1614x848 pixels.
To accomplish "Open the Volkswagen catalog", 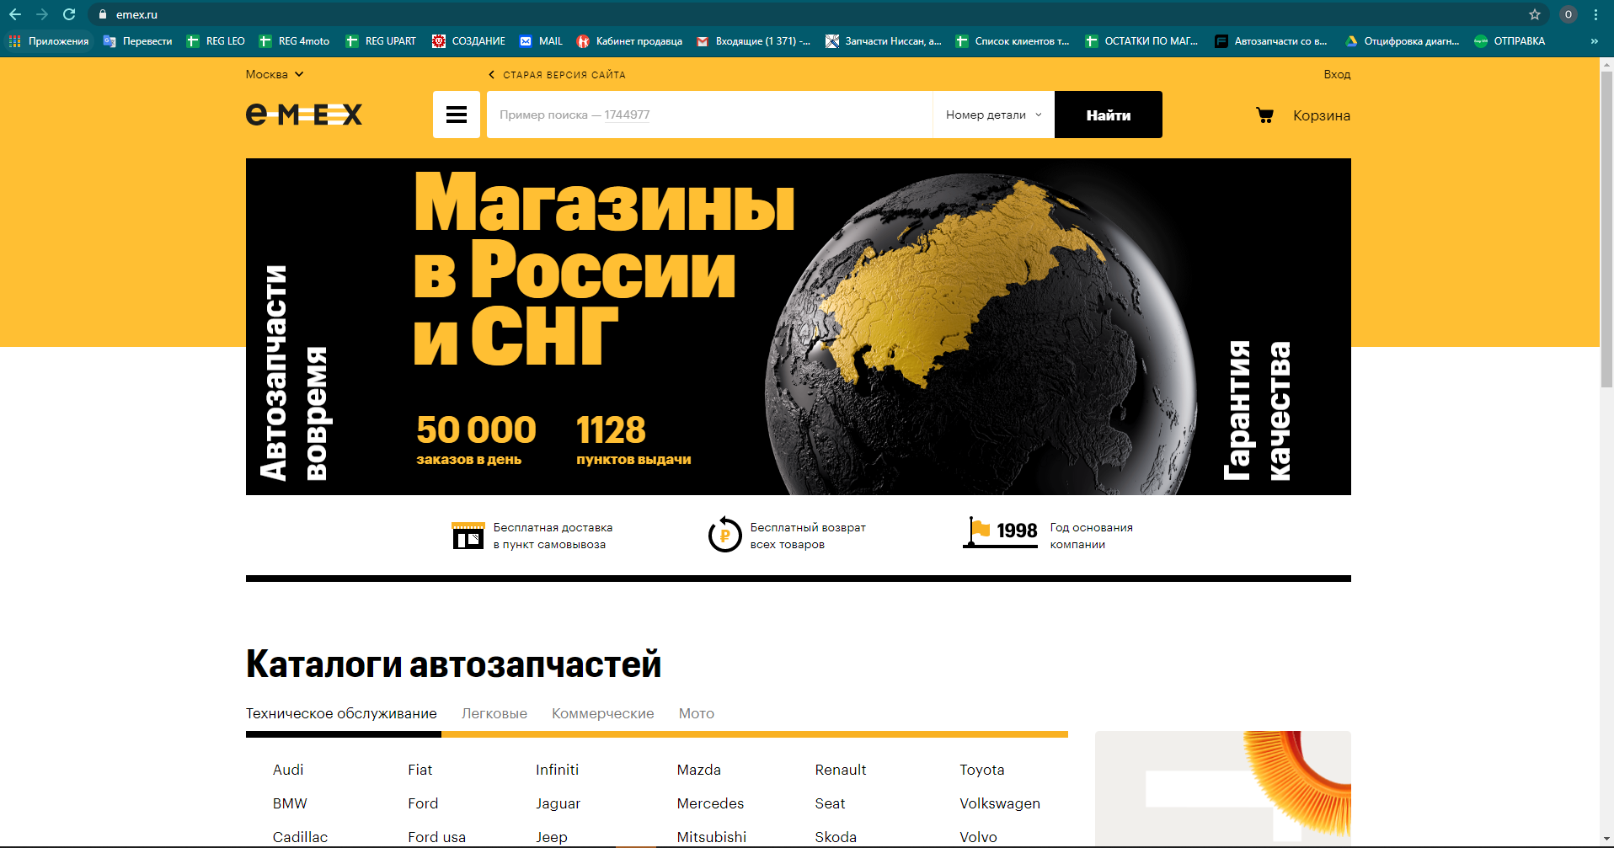I will (1000, 803).
